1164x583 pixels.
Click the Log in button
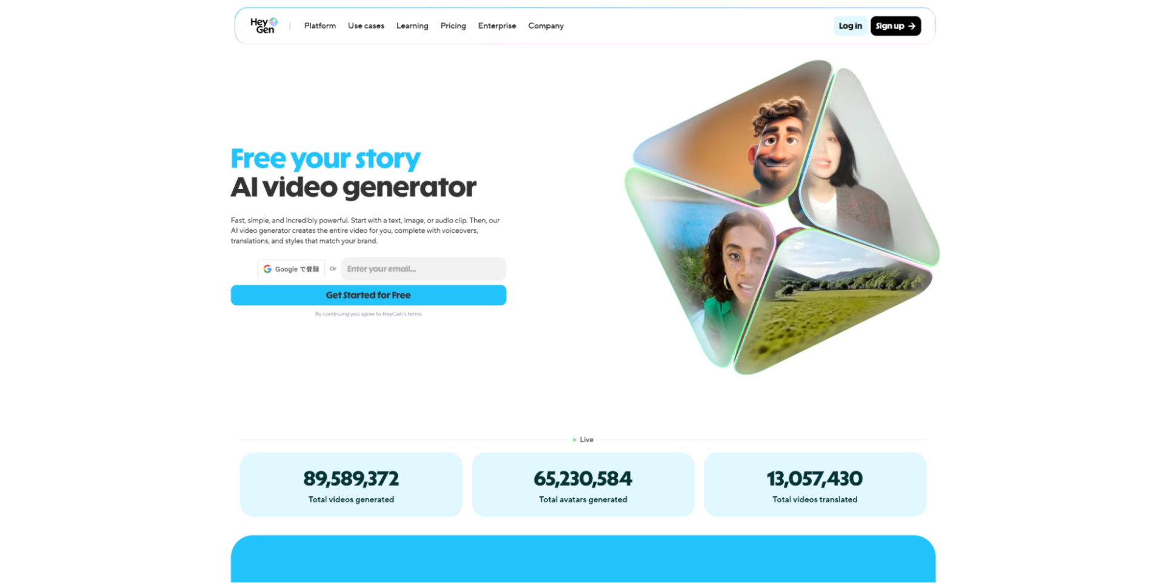coord(850,26)
